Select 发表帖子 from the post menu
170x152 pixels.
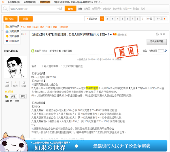tap(12, 26)
